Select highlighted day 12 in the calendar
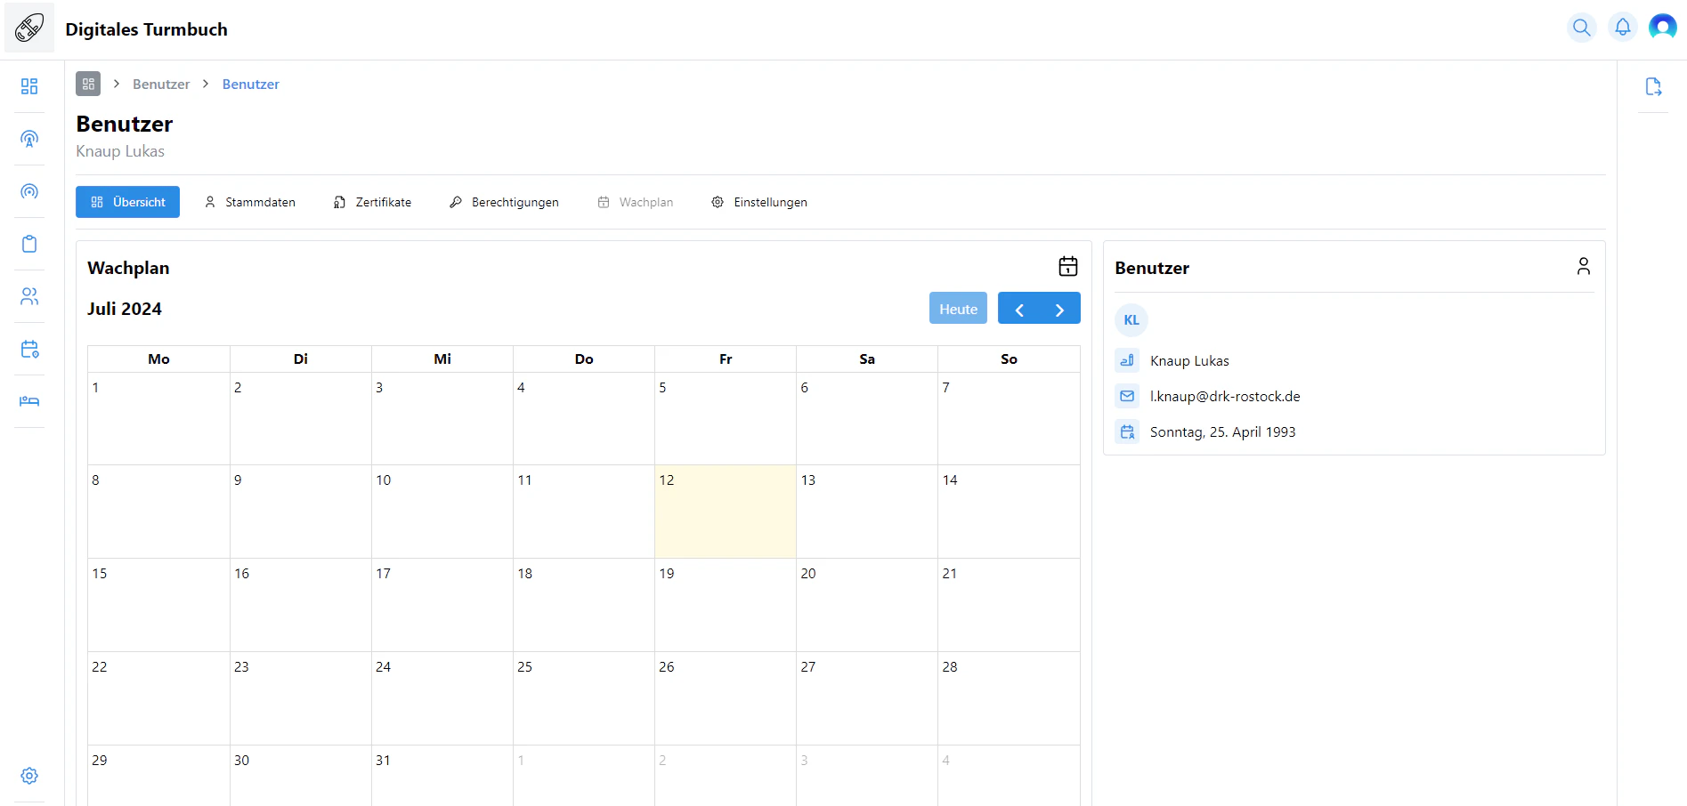 click(726, 512)
